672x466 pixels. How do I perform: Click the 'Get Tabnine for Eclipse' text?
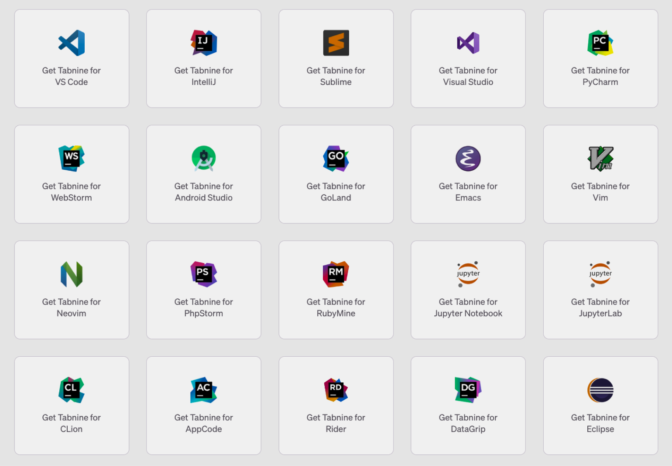[600, 423]
